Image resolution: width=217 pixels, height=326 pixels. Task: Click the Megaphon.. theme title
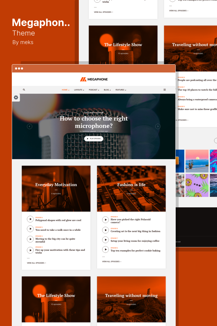pos(41,23)
